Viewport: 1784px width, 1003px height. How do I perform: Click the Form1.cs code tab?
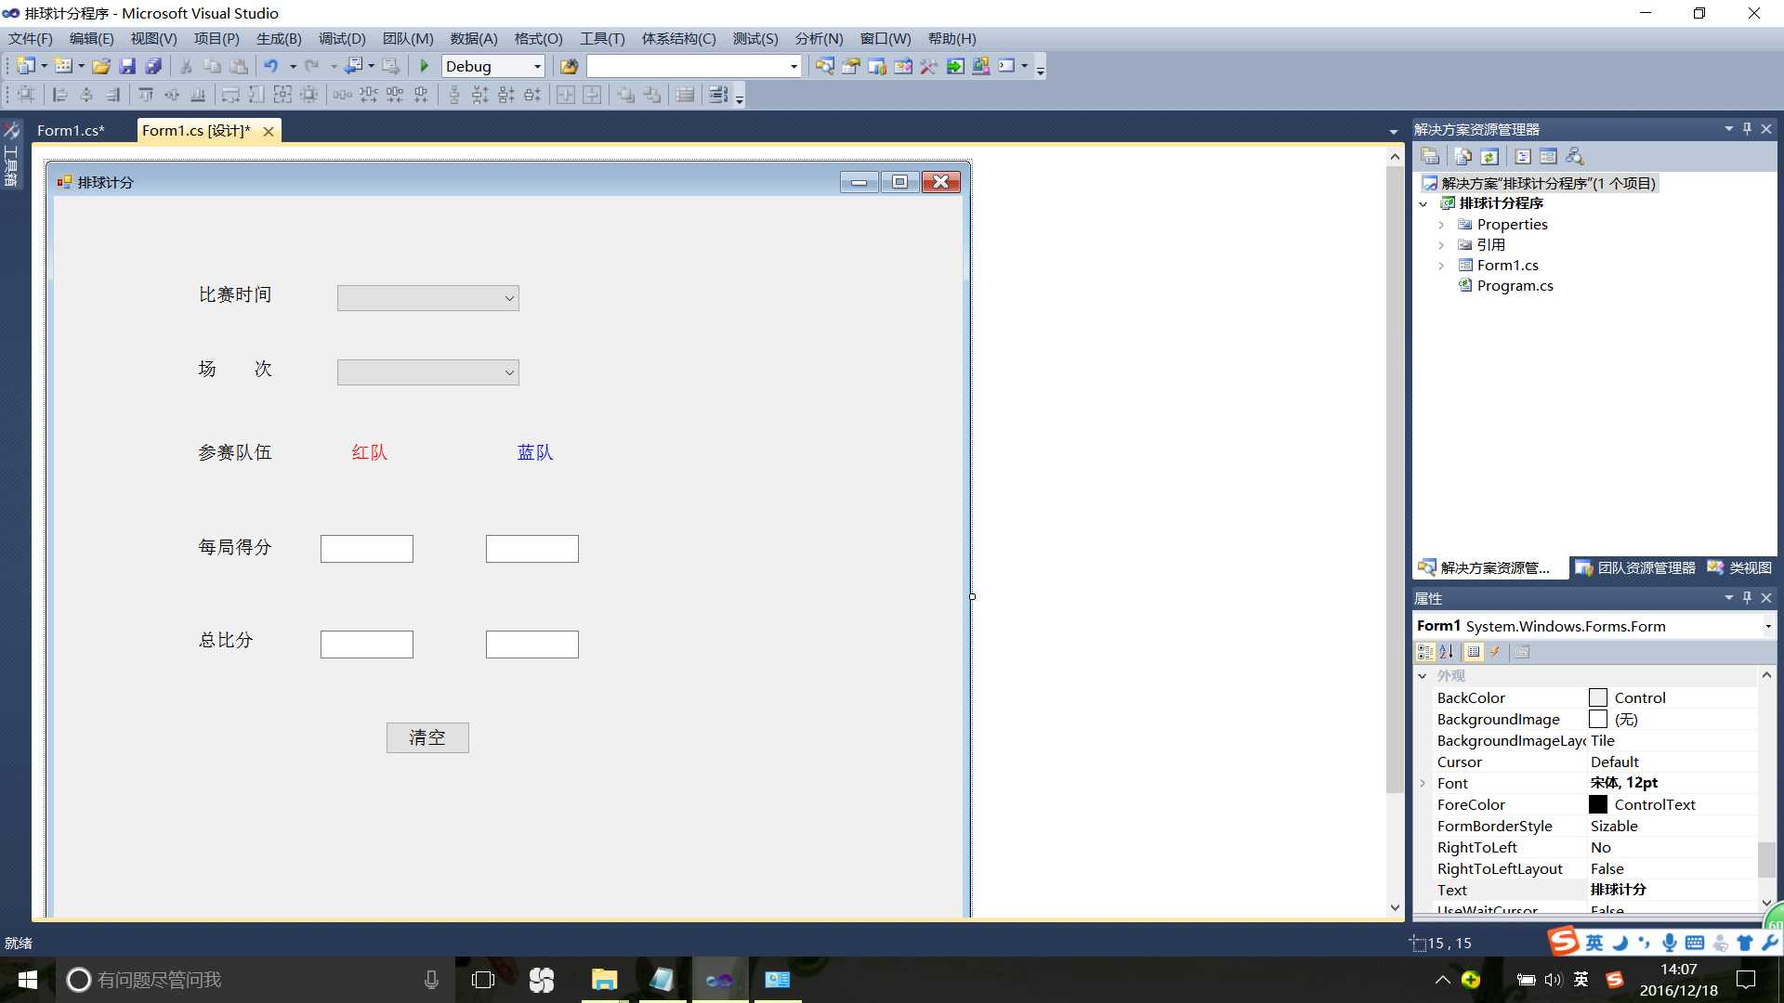[68, 130]
